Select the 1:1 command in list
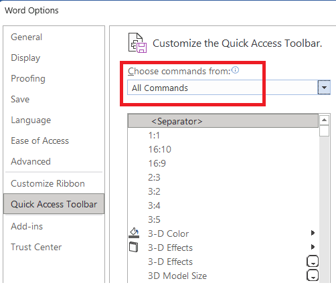The image size is (336, 285). click(223, 135)
